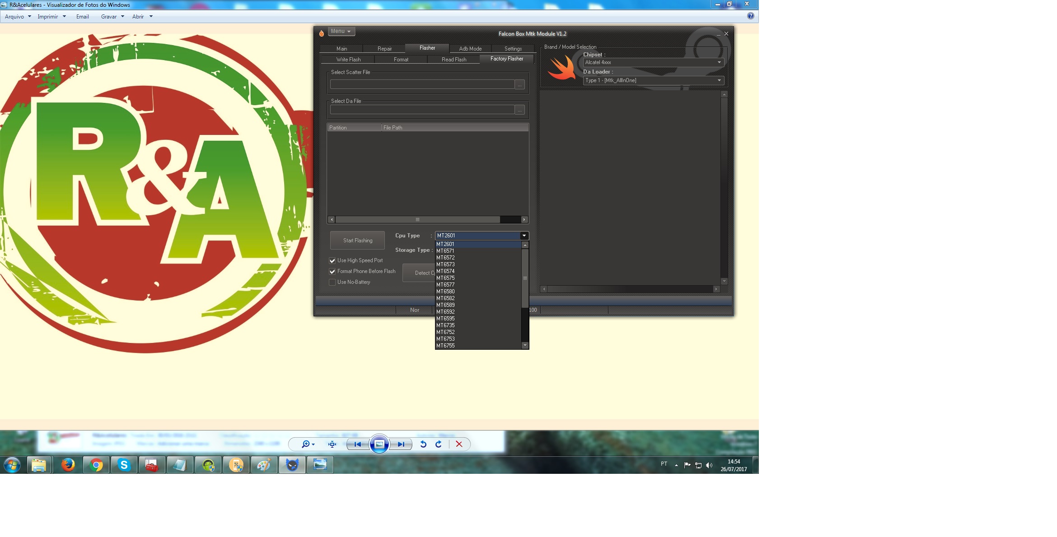Browse for scatter file with the ... button

pyautogui.click(x=519, y=85)
